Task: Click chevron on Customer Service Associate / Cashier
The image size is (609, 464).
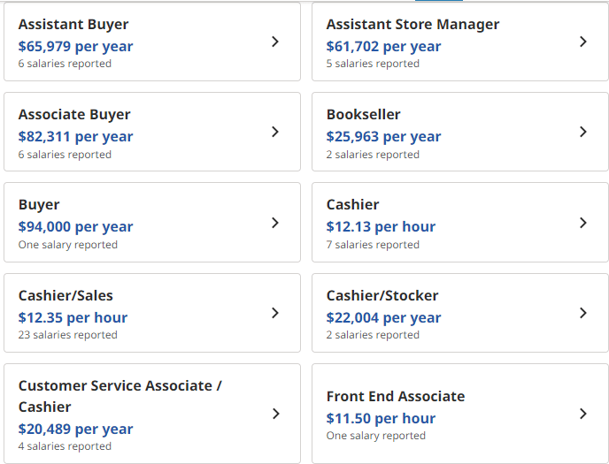Action: pyautogui.click(x=275, y=414)
